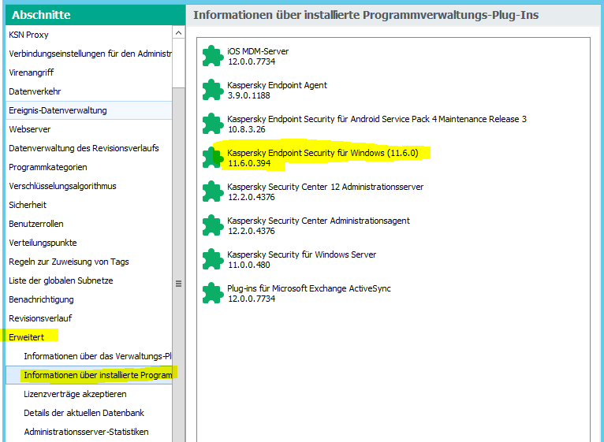Click the Security Center 12 Administrationsserver icon
The image size is (604, 442).
213,191
